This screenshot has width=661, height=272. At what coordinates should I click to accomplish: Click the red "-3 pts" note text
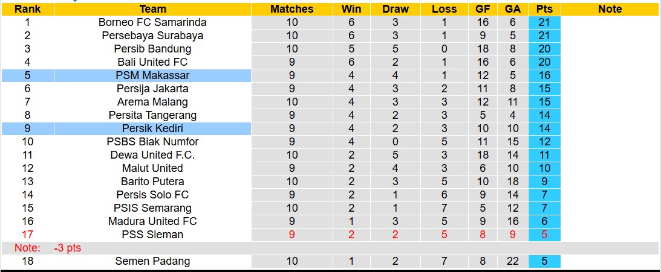67,248
